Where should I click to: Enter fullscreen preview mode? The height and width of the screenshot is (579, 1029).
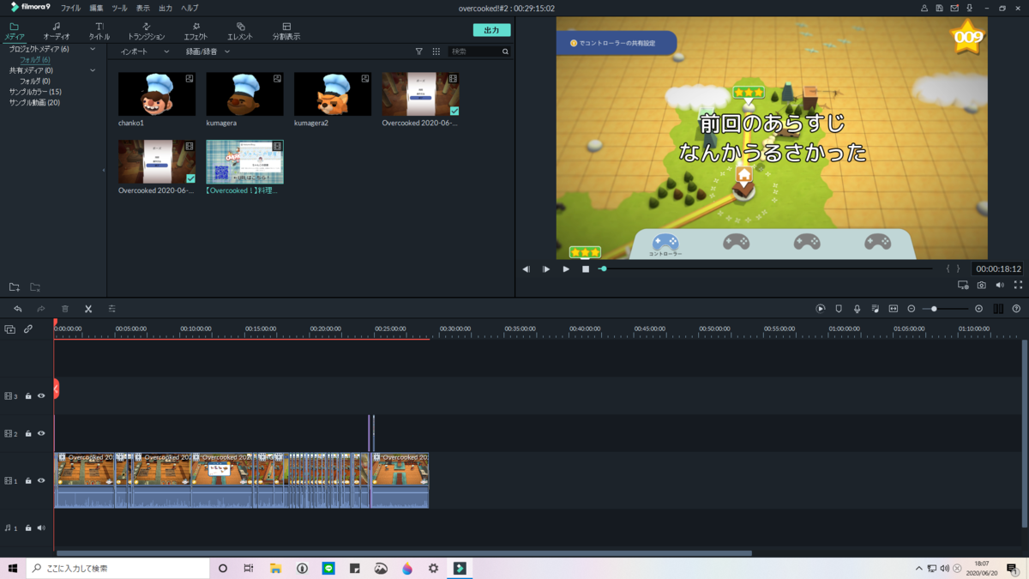coord(1018,285)
